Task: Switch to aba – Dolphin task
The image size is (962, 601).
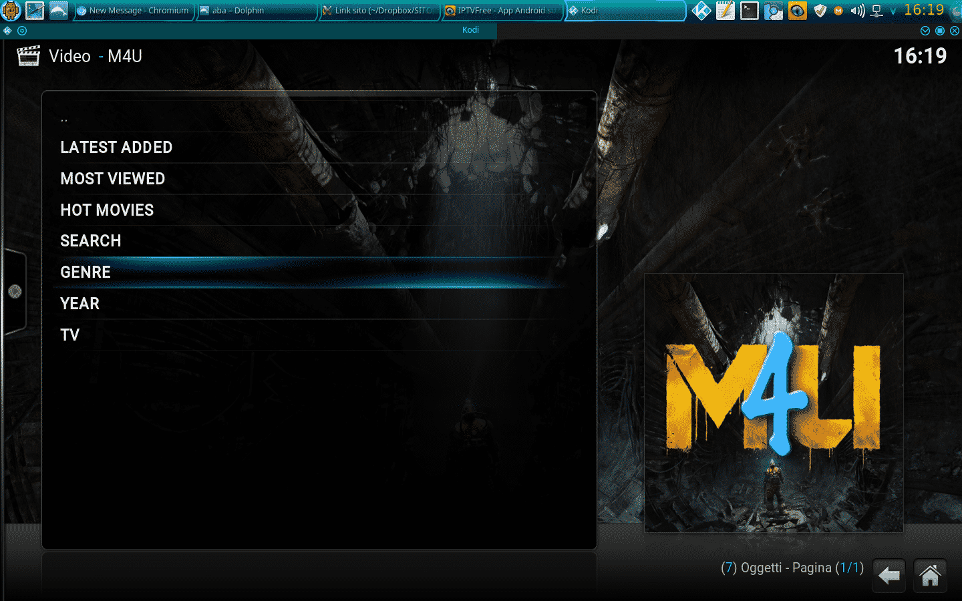Action: click(256, 11)
